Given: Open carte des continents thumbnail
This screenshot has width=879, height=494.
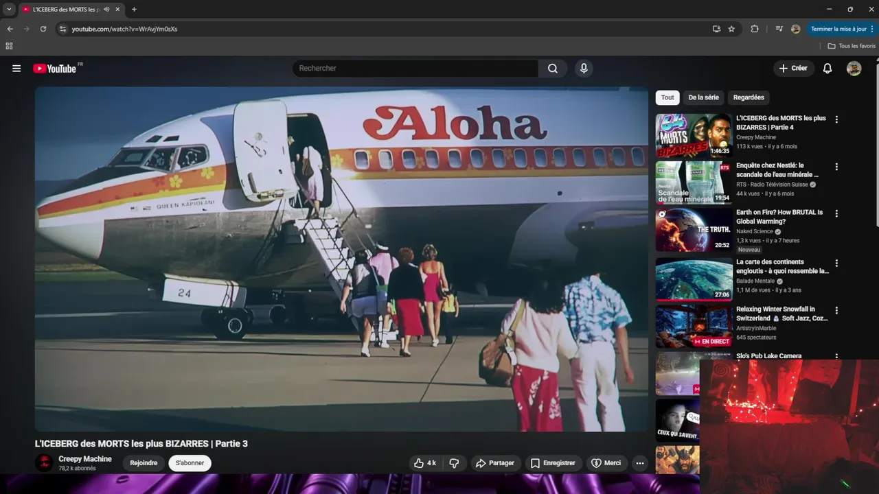Looking at the screenshot, I should coord(694,279).
